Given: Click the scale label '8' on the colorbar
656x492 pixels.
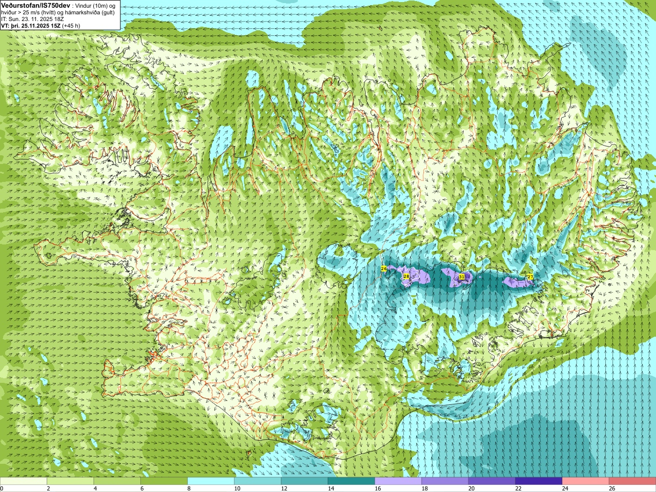Looking at the screenshot, I should point(188,488).
